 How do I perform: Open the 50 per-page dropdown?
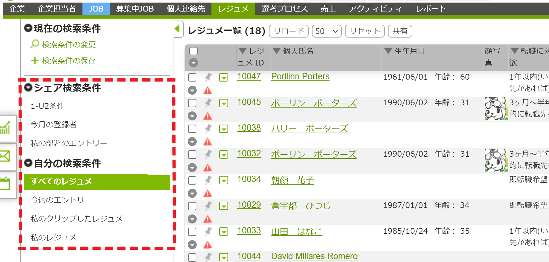(327, 31)
